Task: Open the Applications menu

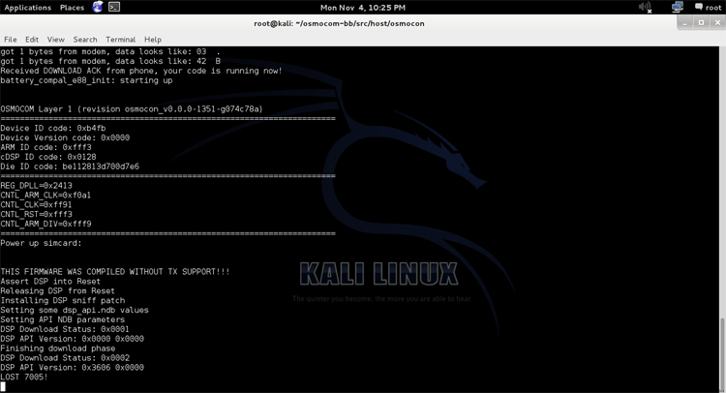Action: pyautogui.click(x=28, y=8)
